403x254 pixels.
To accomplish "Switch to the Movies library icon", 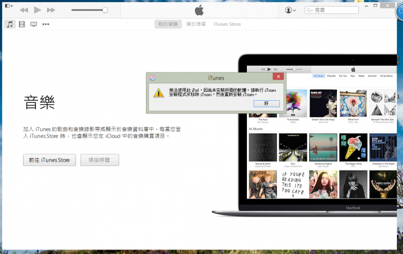I will pyautogui.click(x=22, y=24).
